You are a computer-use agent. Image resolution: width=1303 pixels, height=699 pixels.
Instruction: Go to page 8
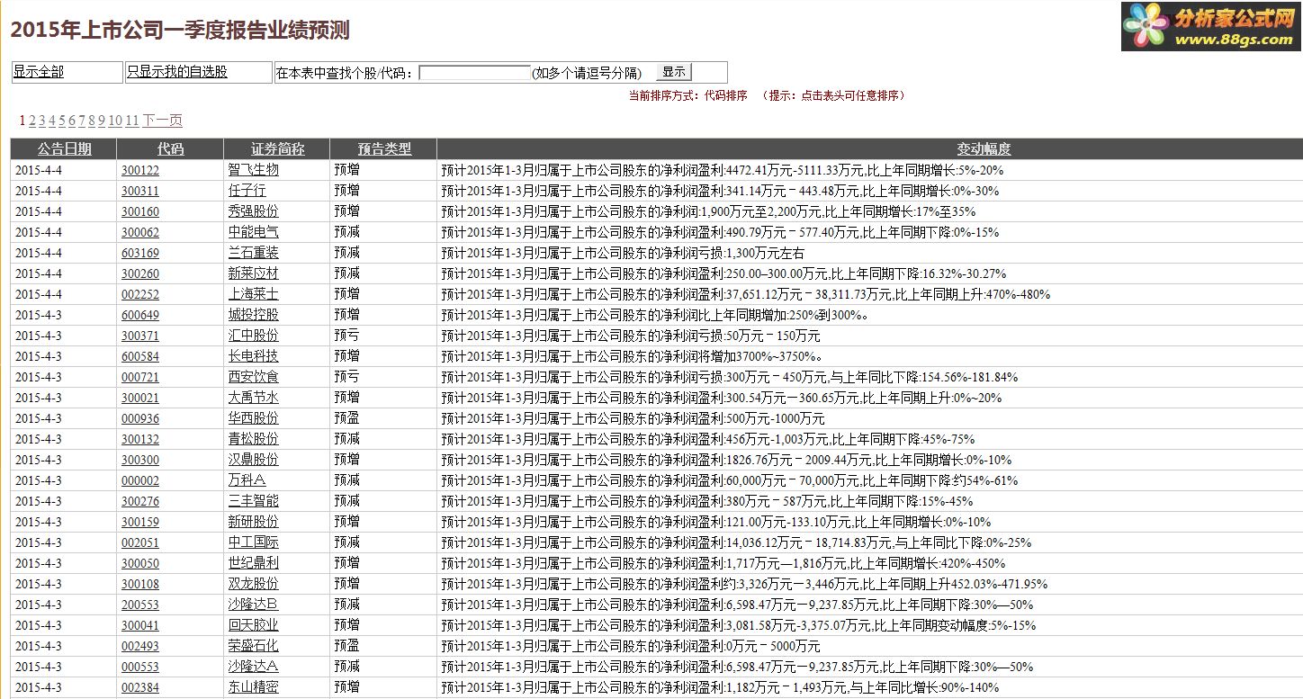[92, 121]
